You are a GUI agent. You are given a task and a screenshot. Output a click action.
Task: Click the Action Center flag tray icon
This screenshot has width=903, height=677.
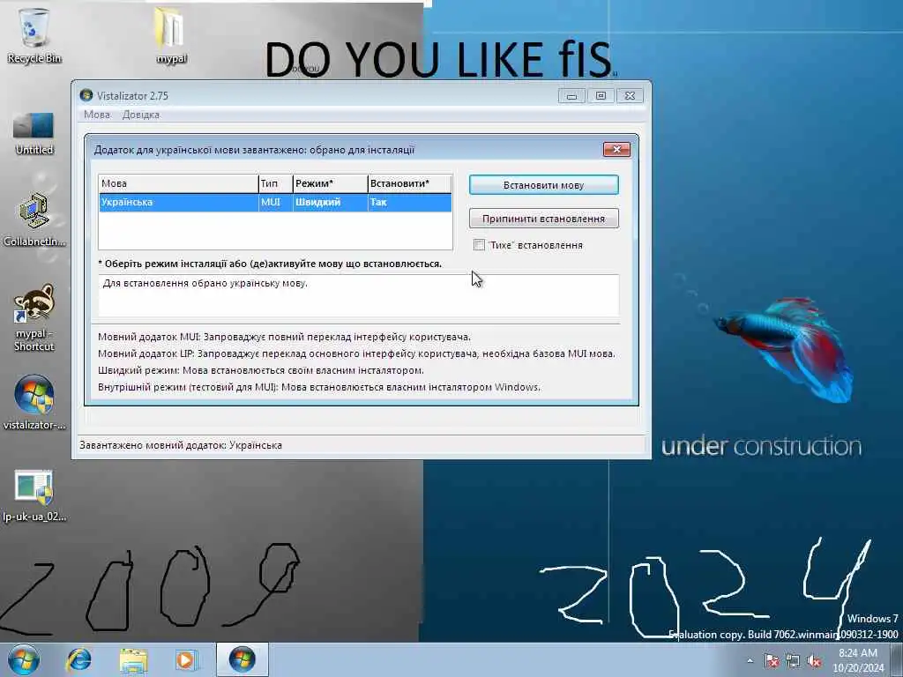(x=771, y=661)
